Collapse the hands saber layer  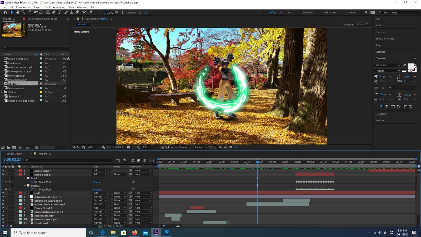17,174
